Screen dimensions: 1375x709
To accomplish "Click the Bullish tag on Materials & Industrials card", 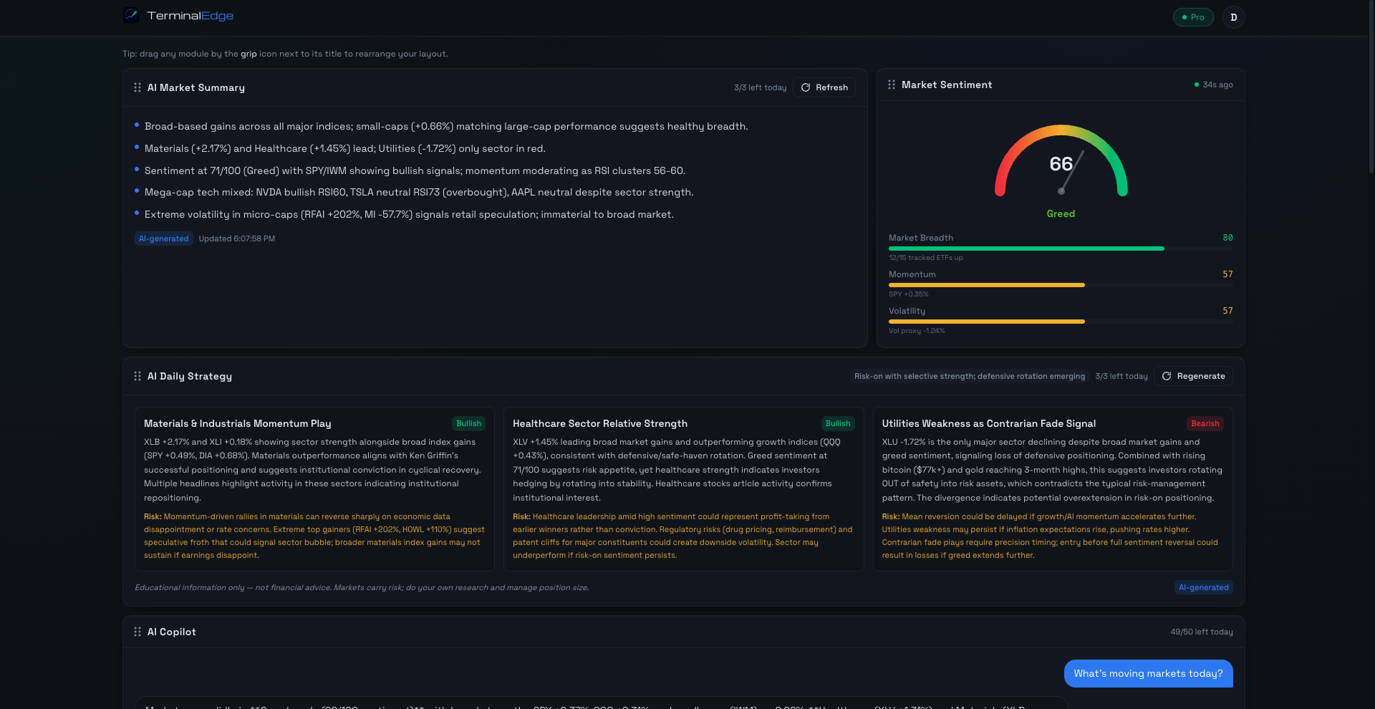I will click(469, 423).
